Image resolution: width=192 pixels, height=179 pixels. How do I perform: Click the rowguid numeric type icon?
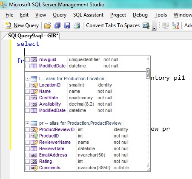pyautogui.click(x=34, y=60)
